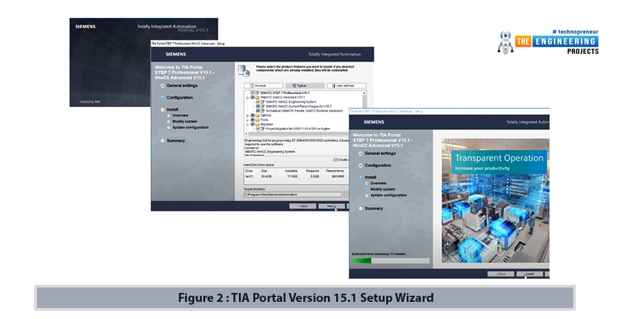Click the green installation progress bar

click(390, 261)
